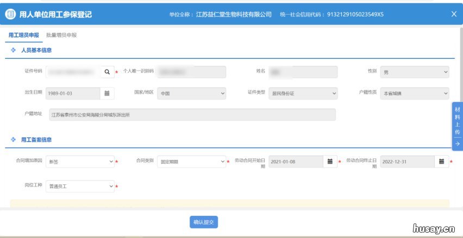Click the credit code 913212910502354 9X5

[x=355, y=15]
